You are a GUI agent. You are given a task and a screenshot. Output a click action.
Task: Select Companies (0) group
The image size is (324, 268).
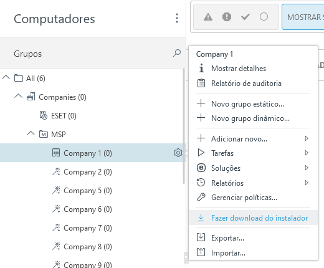pyautogui.click(x=62, y=97)
